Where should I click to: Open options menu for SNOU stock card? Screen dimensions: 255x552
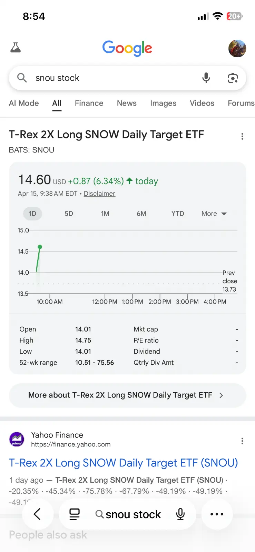(242, 137)
